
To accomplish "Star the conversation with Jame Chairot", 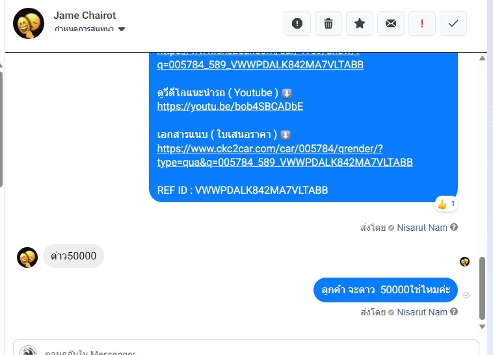I will [x=360, y=23].
